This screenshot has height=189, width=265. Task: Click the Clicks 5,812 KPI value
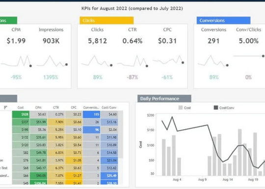click(98, 41)
